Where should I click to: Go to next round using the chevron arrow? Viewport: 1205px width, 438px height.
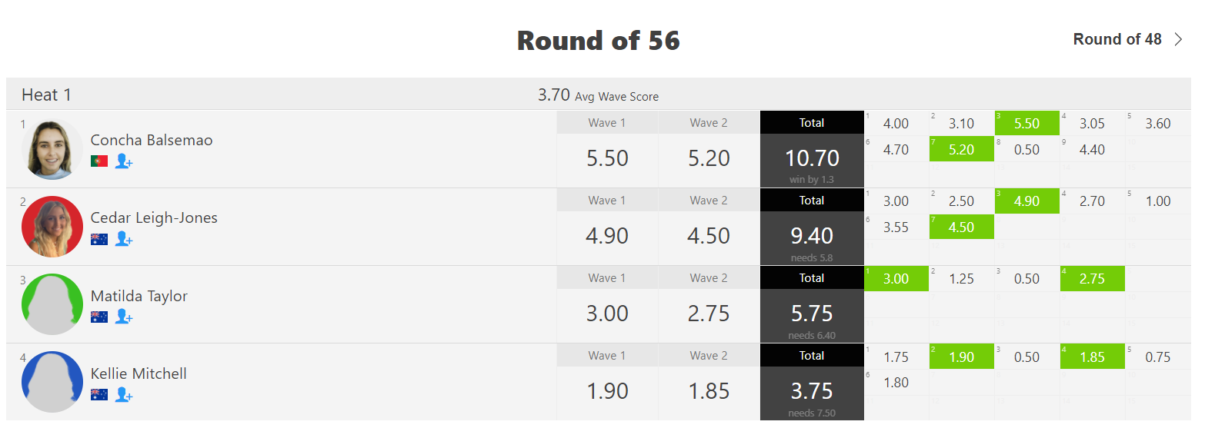tap(1179, 39)
